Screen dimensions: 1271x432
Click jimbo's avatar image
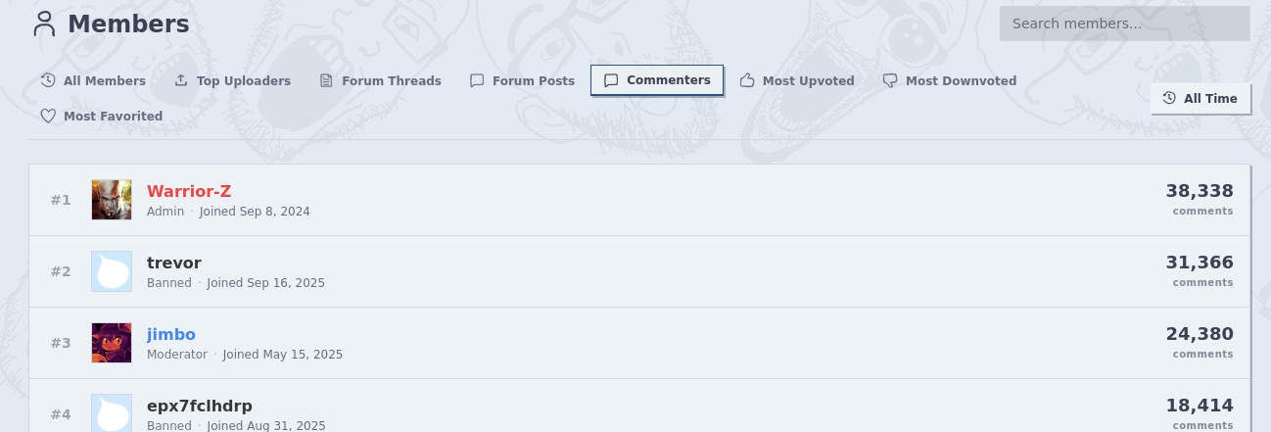click(x=111, y=343)
